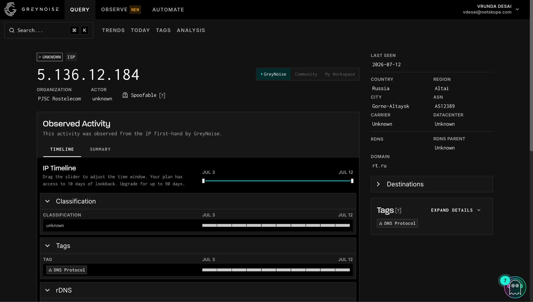Open the user account dropdown chevron
This screenshot has width=533, height=302.
(517, 9)
